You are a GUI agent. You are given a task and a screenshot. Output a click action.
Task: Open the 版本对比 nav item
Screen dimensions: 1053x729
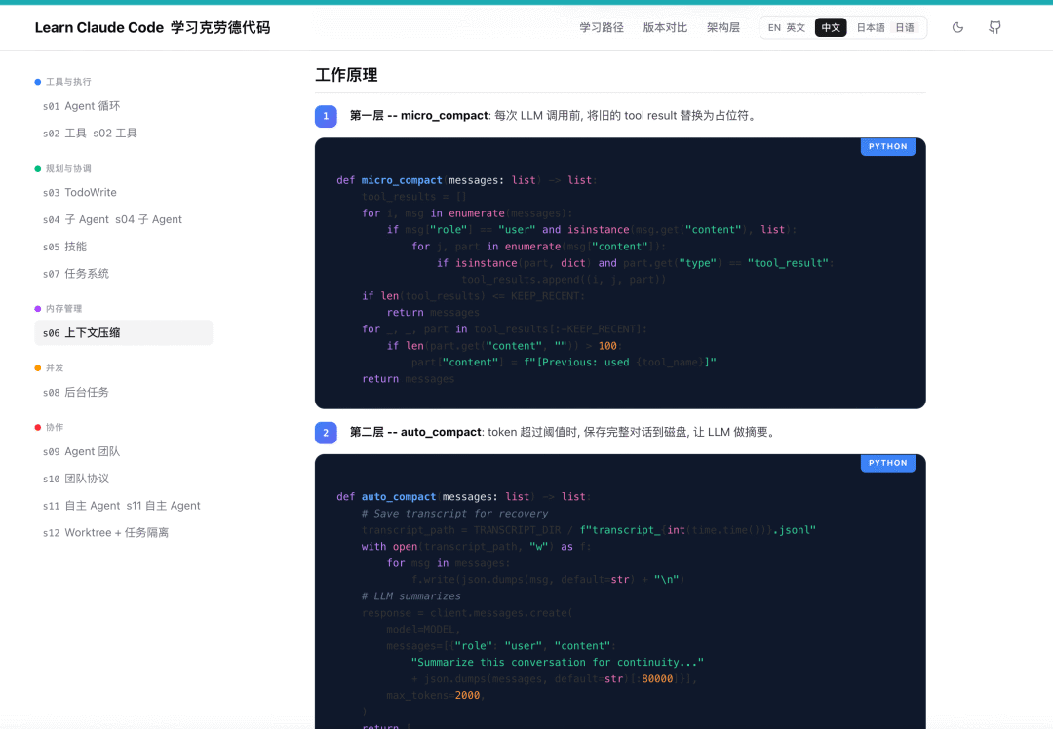[666, 27]
